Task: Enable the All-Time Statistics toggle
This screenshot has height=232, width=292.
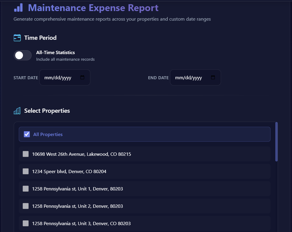Action: point(23,55)
